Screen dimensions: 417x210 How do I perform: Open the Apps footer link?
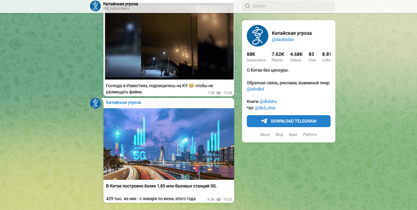[x=293, y=134]
